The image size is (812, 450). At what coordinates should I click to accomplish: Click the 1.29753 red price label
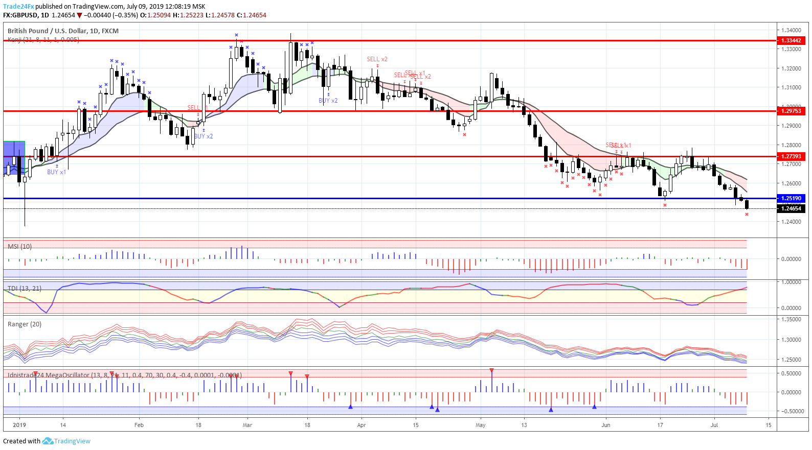[x=791, y=111]
